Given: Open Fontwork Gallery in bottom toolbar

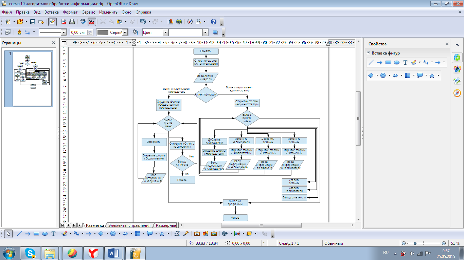Looking at the screenshot, I should 197,234.
